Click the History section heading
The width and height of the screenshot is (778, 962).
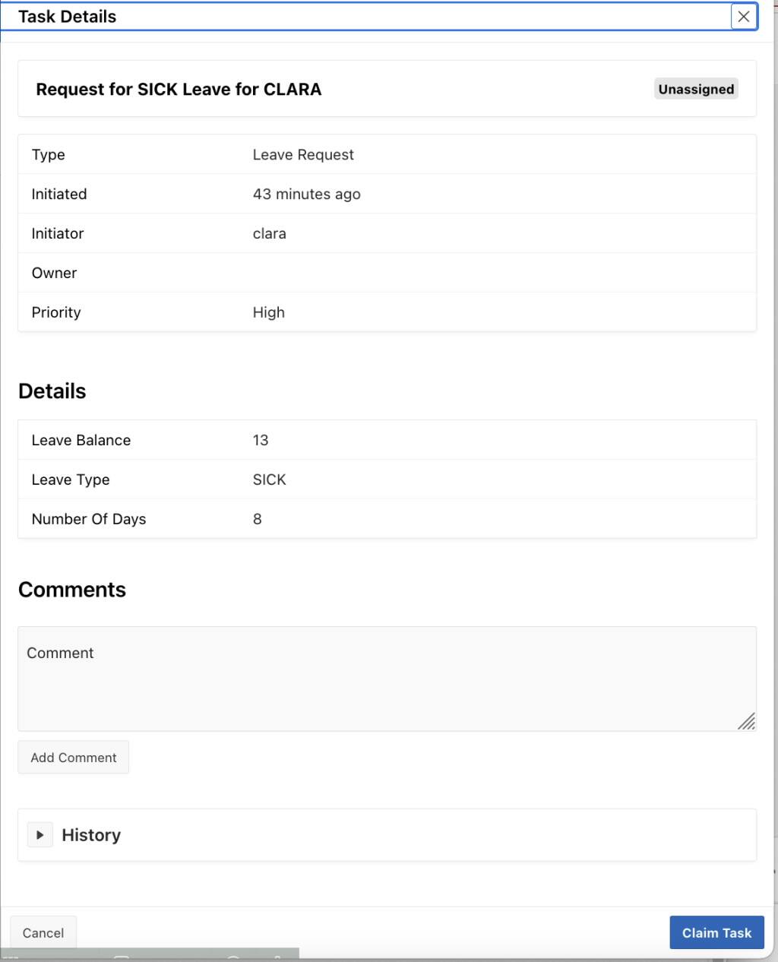(x=91, y=834)
